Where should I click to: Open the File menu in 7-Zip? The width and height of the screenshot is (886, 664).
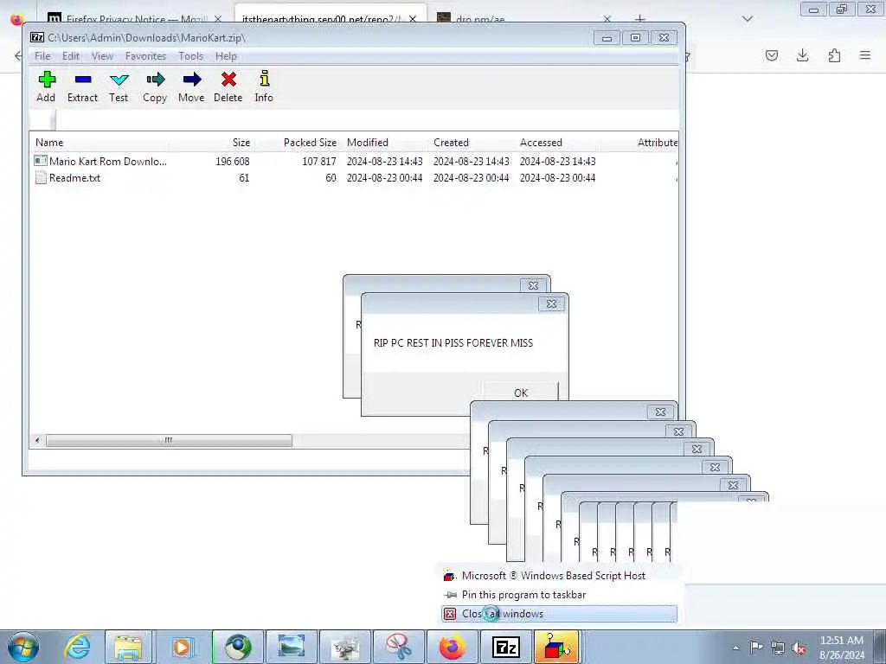coord(42,56)
